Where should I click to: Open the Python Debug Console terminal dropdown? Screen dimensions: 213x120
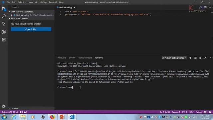click(174, 58)
